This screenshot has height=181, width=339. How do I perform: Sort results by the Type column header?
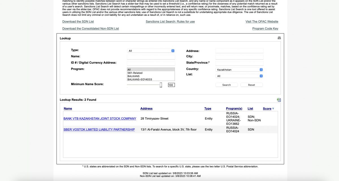pos(208,108)
